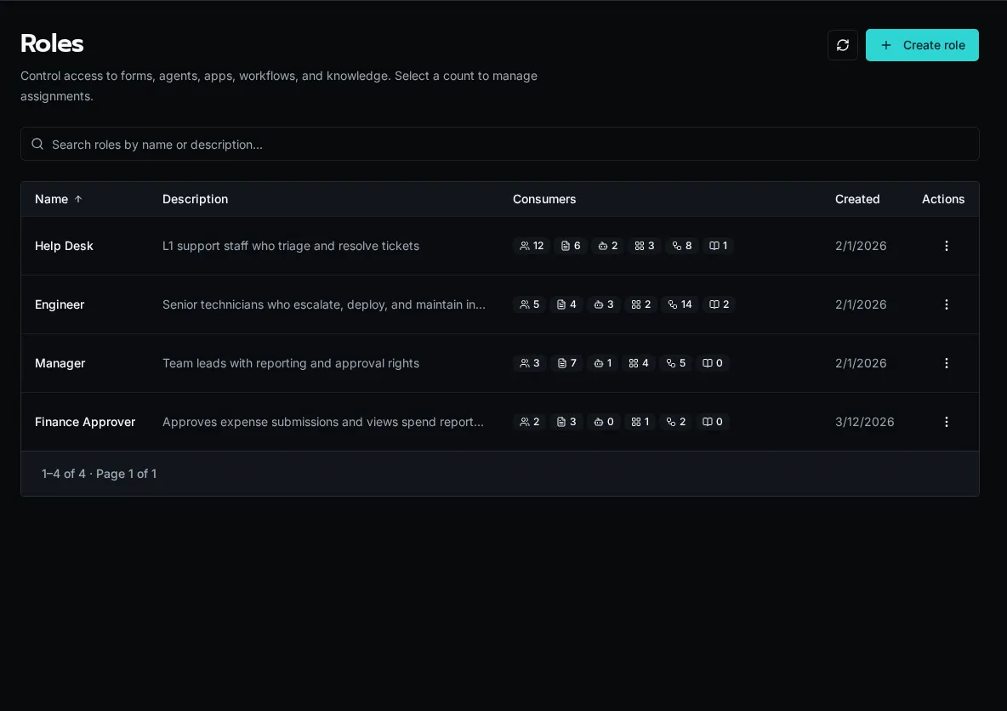This screenshot has height=711, width=1007.
Task: Open Manager knowledge count chip (0)
Action: click(712, 363)
